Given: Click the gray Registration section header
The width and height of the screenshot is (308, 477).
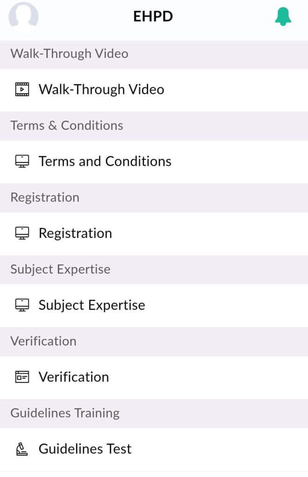Looking at the screenshot, I should pos(154,198).
